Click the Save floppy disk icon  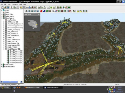point(8,7)
